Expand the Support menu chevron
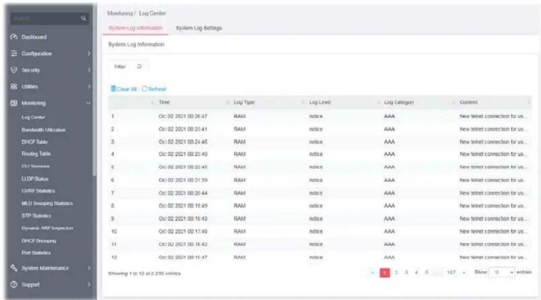The image size is (541, 300). pos(88,284)
